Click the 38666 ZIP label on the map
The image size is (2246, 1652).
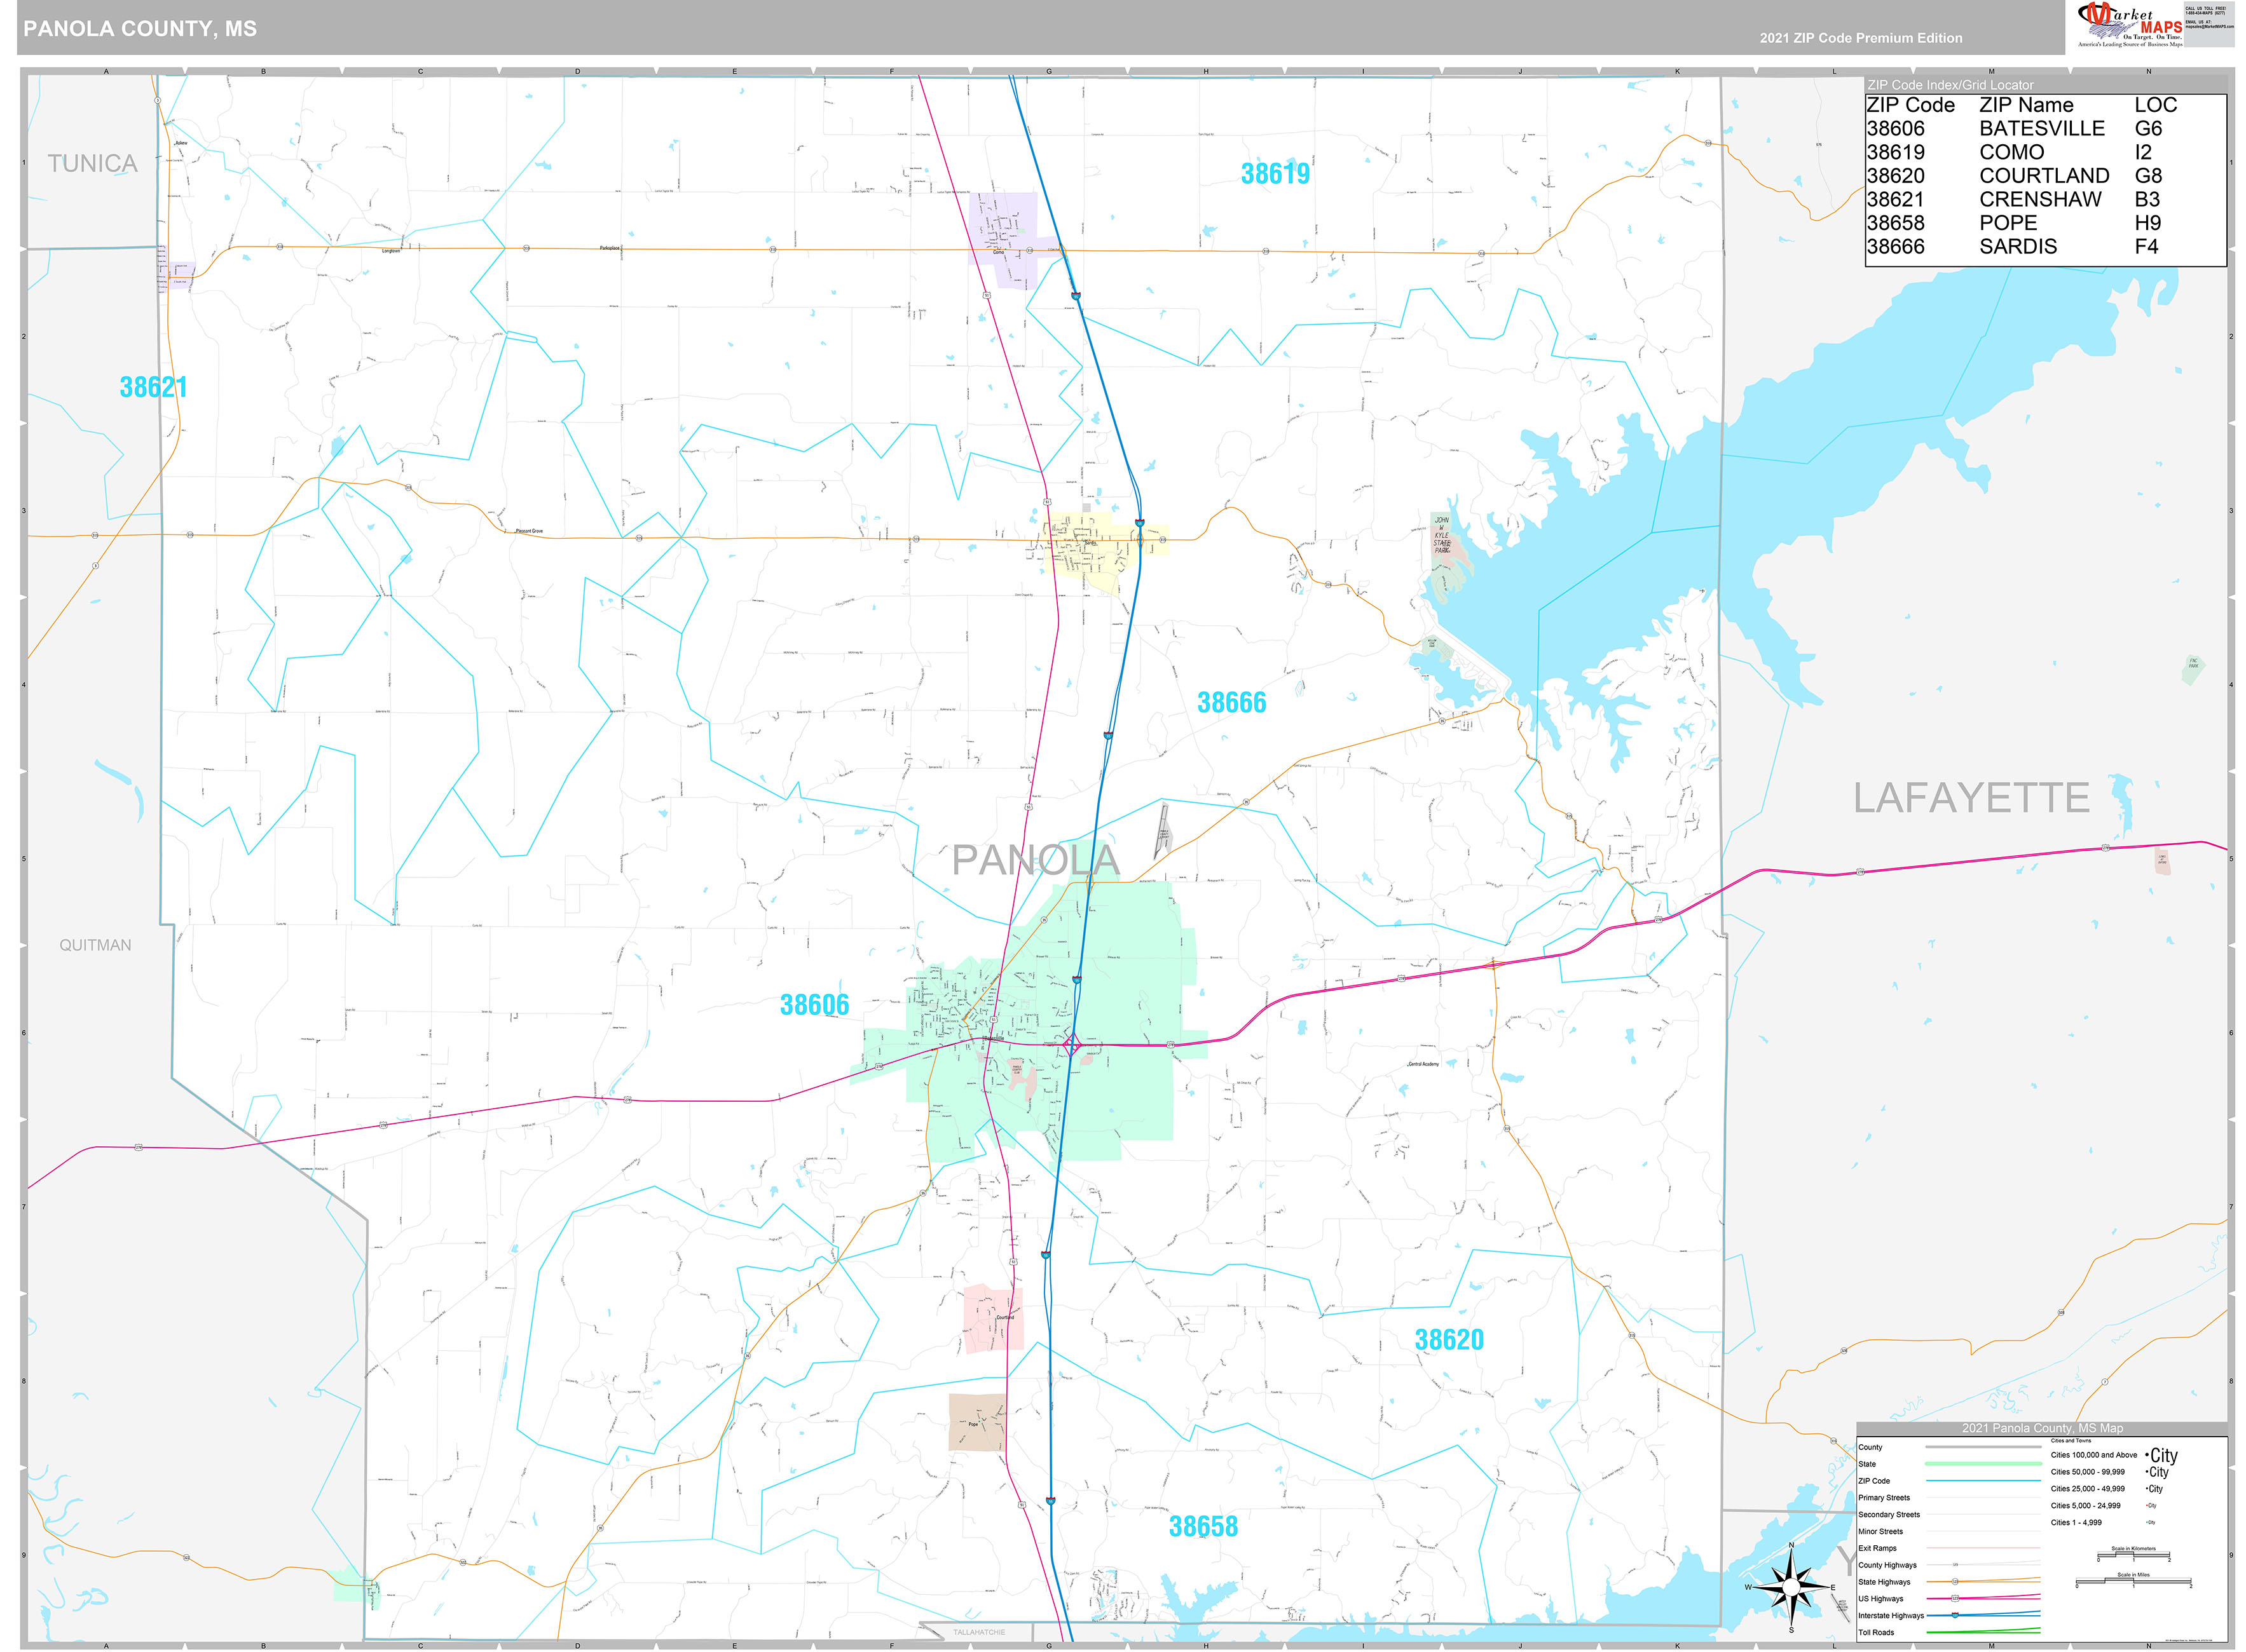coord(1231,703)
